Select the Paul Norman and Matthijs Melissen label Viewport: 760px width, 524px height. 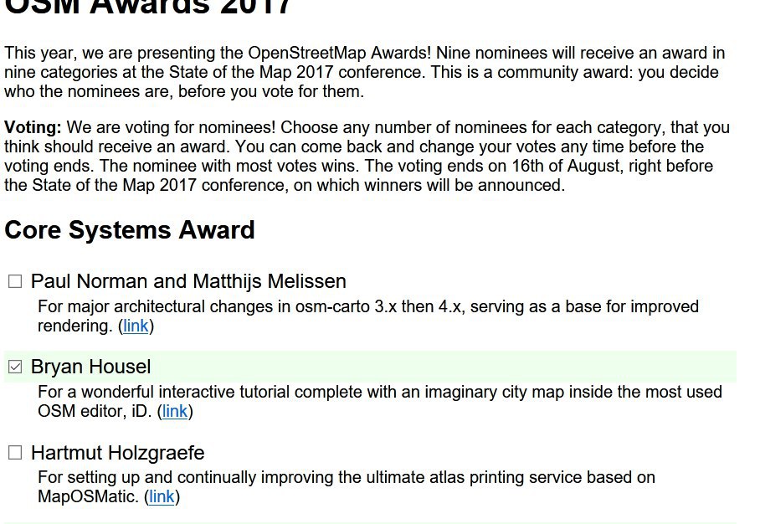point(188,281)
